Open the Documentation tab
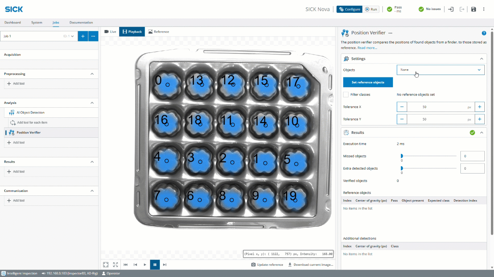This screenshot has height=277, width=494. pyautogui.click(x=81, y=22)
